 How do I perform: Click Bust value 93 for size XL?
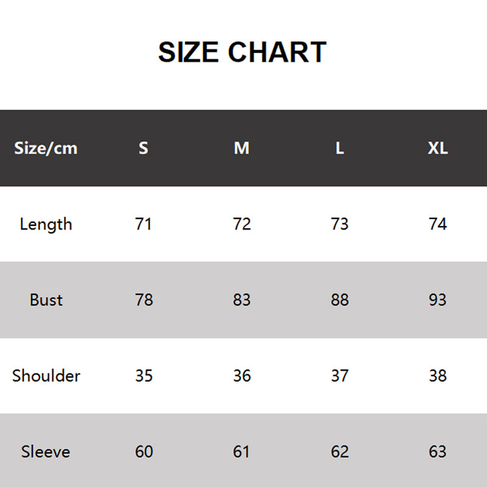tap(438, 300)
